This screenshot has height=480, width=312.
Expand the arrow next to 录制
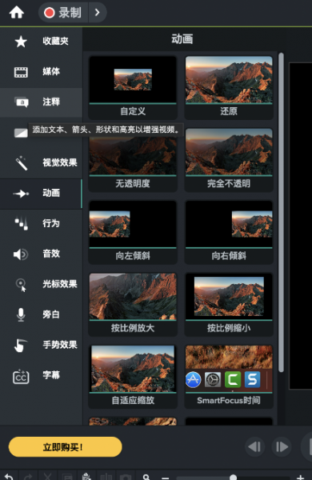pos(98,13)
